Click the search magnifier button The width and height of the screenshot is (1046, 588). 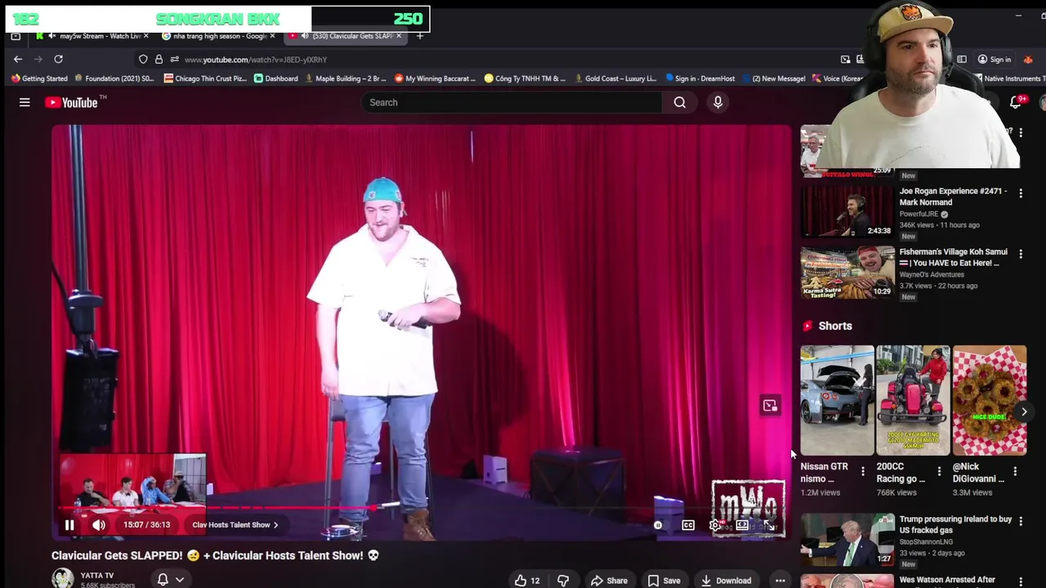[680, 102]
